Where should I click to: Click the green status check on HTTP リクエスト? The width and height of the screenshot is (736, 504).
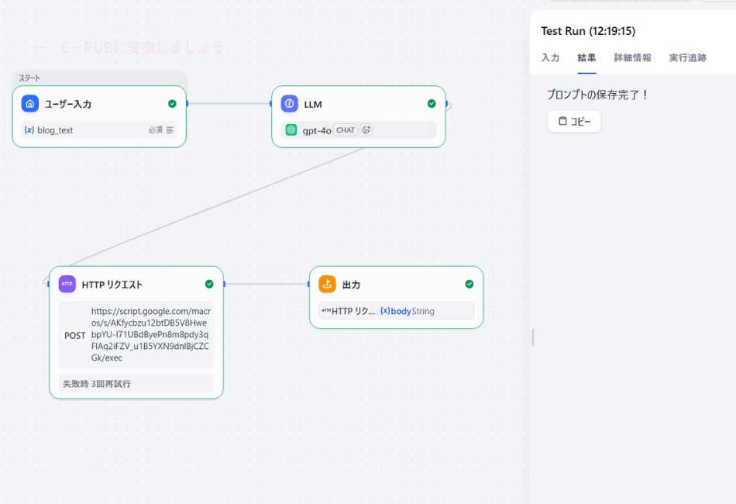tap(209, 285)
